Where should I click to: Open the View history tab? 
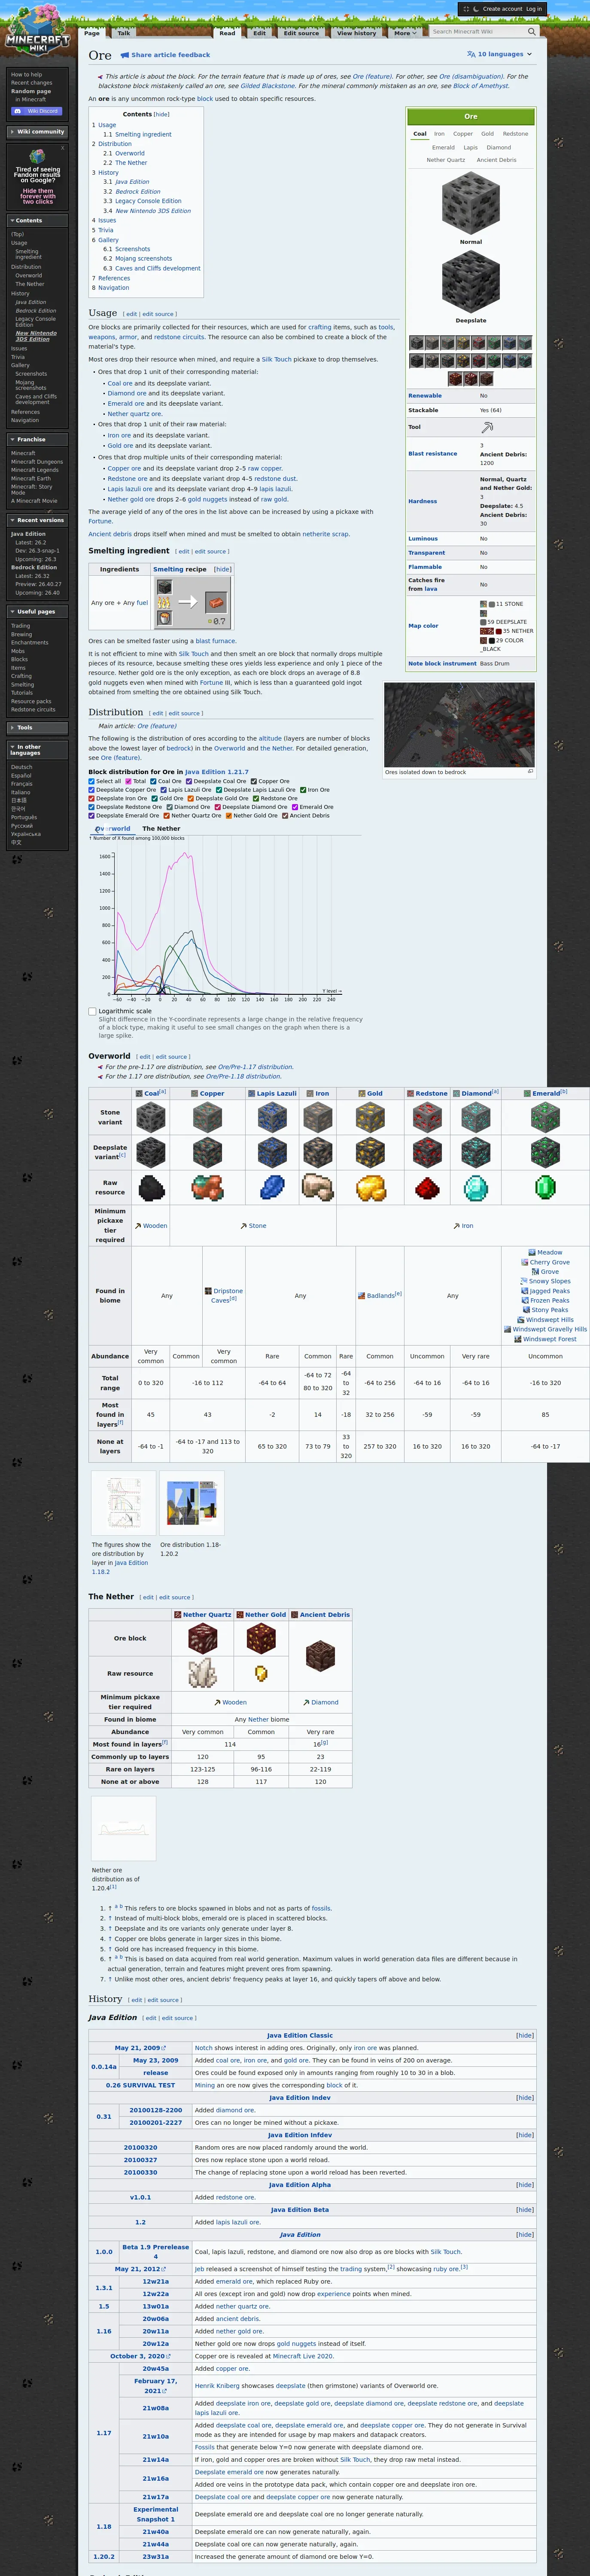(x=357, y=33)
